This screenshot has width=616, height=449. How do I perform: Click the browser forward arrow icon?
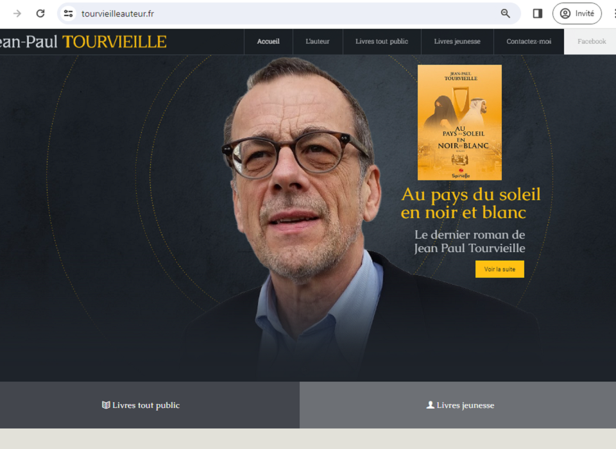pos(17,13)
